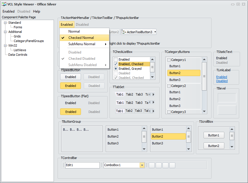Click the bottom TTabSet row's left scroll arrow
Viewport: 248px width, 183px height.
point(149,111)
